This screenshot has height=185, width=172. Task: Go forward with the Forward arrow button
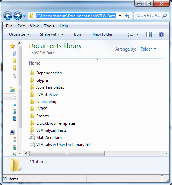(x=17, y=16)
